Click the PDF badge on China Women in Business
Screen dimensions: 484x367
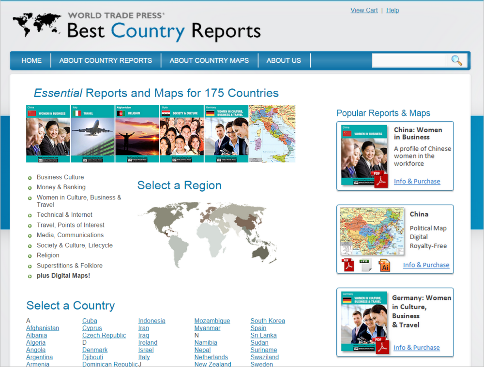380,179
